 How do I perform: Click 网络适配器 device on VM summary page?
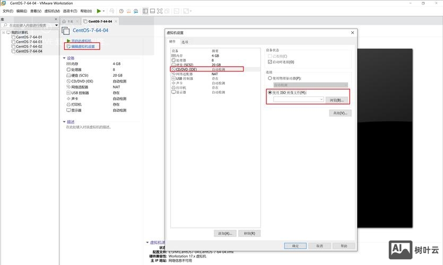pos(80,87)
